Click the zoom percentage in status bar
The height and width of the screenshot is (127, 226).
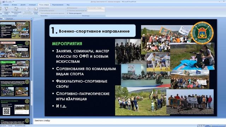(x=208, y=126)
